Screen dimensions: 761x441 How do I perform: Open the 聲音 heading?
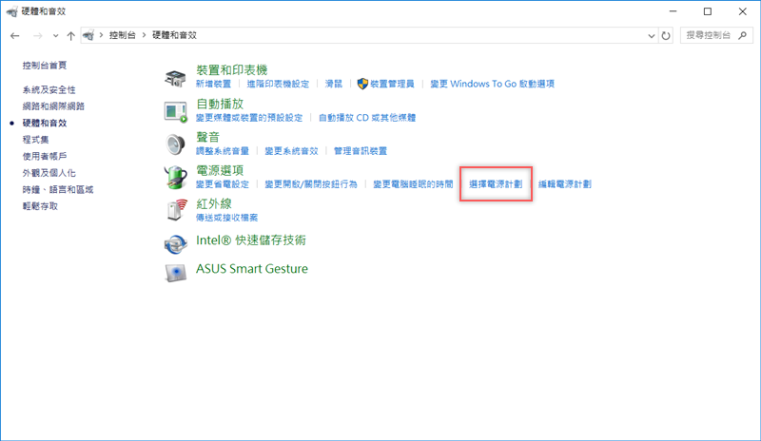coord(207,137)
